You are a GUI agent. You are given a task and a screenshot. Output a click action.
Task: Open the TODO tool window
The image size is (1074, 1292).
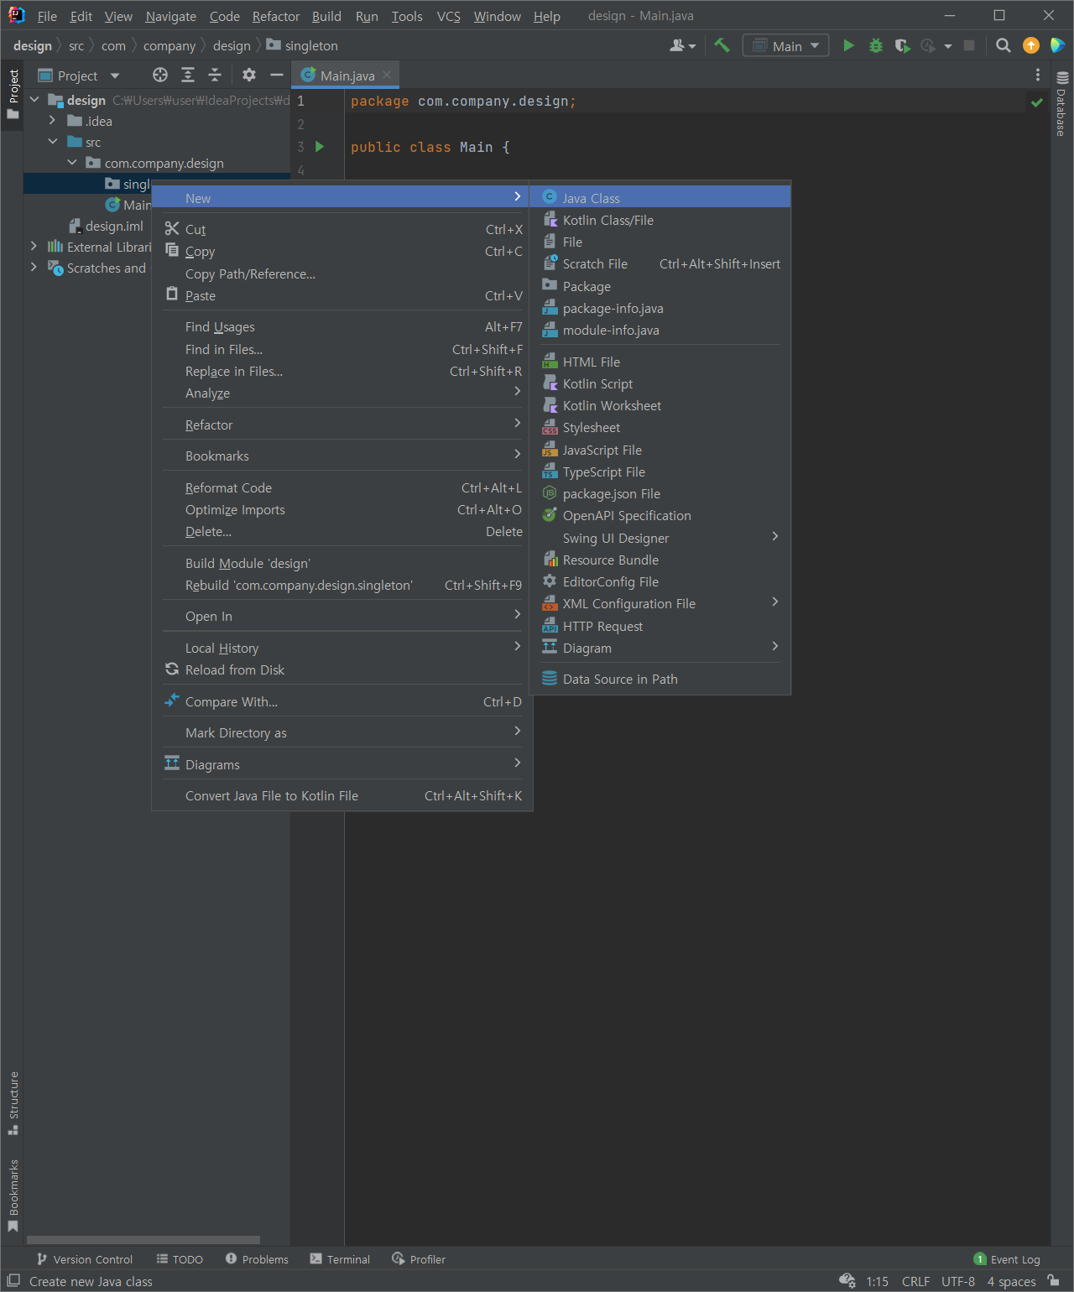point(180,1259)
